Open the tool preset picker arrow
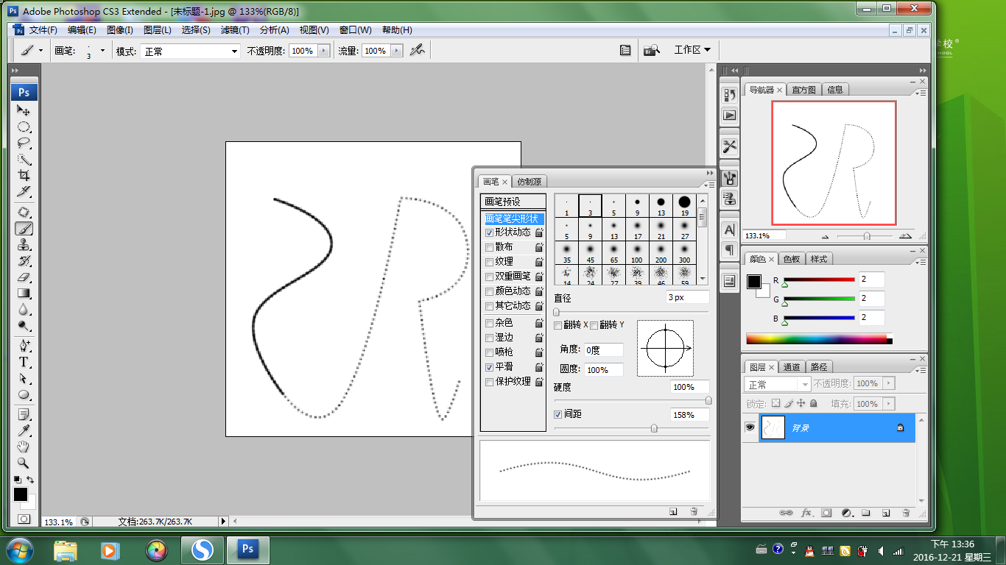Screen dimensions: 1006x565 click(x=40, y=51)
